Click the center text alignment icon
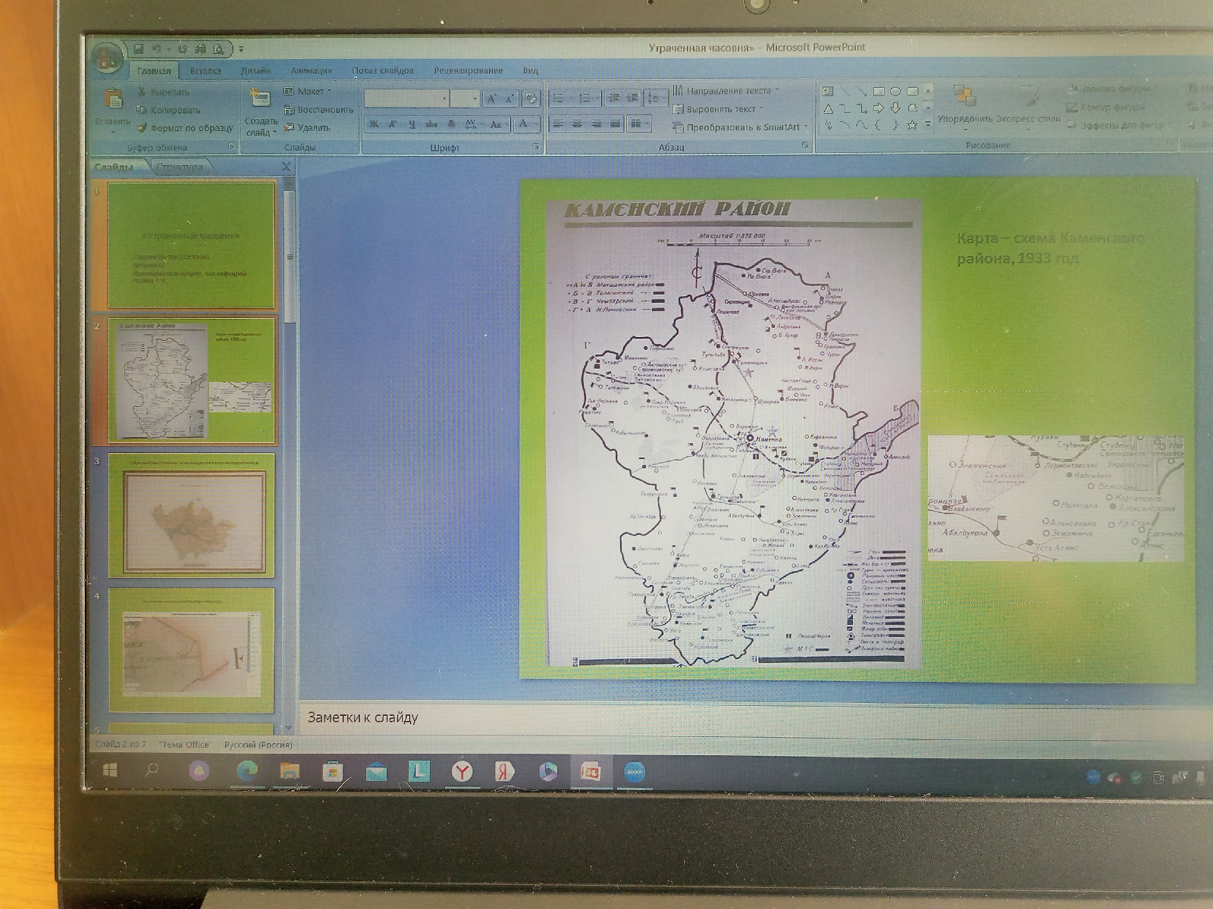The width and height of the screenshot is (1213, 909). (x=577, y=123)
